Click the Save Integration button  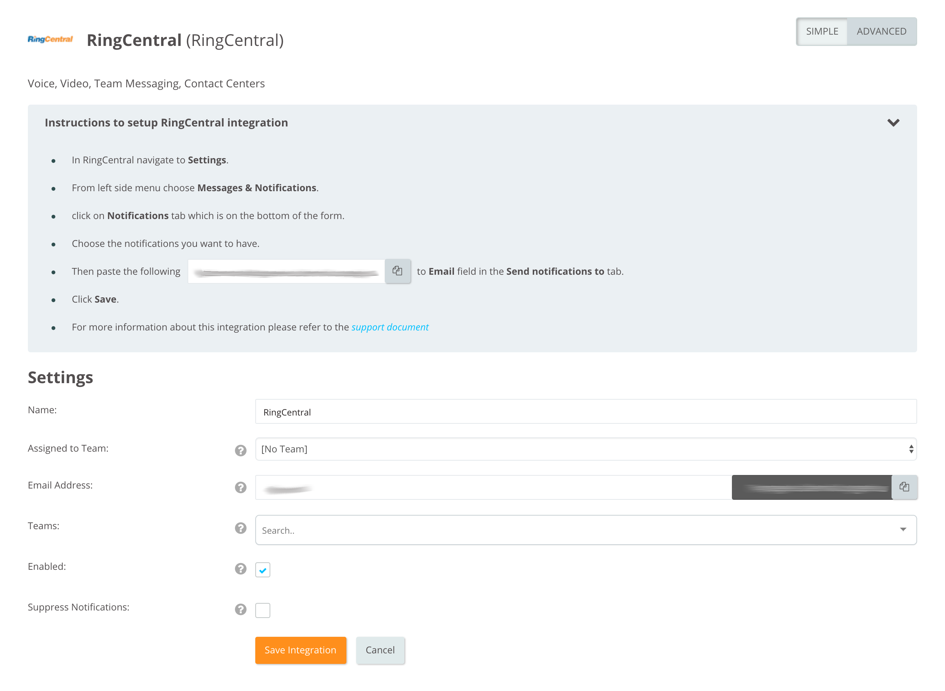pos(300,650)
